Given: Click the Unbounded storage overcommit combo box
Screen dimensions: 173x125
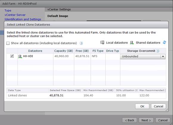Looking at the screenshot, I should coord(143,57).
